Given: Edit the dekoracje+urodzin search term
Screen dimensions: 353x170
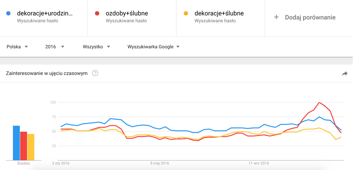Looking at the screenshot, I should pyautogui.click(x=45, y=13).
